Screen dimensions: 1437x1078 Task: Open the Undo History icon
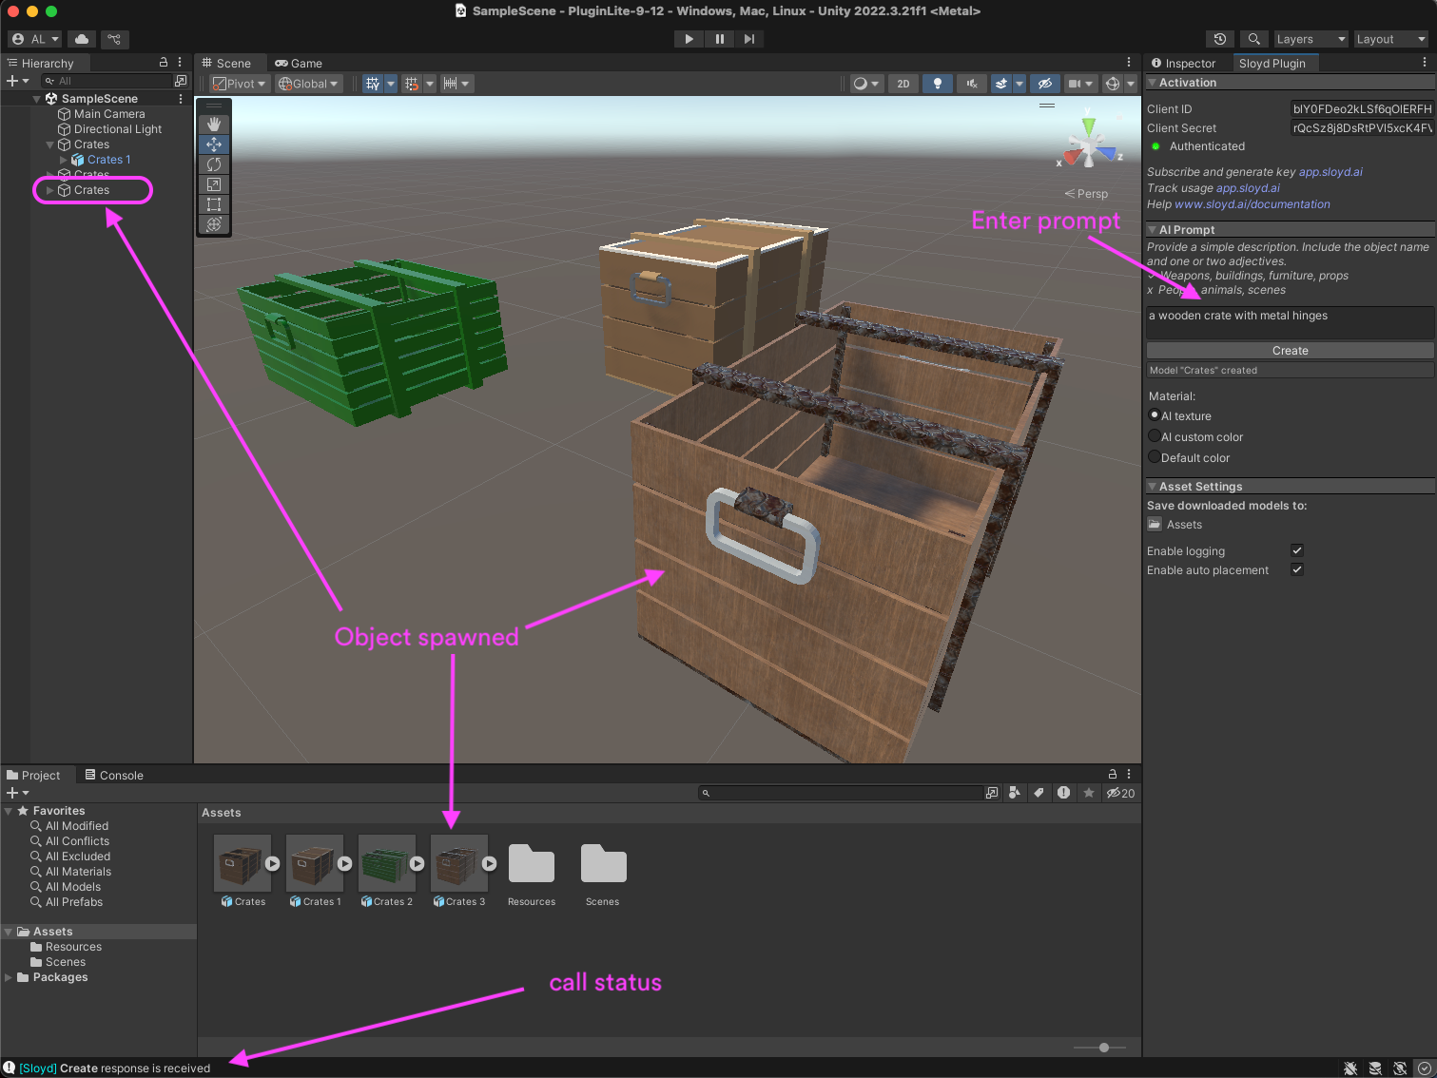click(1220, 39)
